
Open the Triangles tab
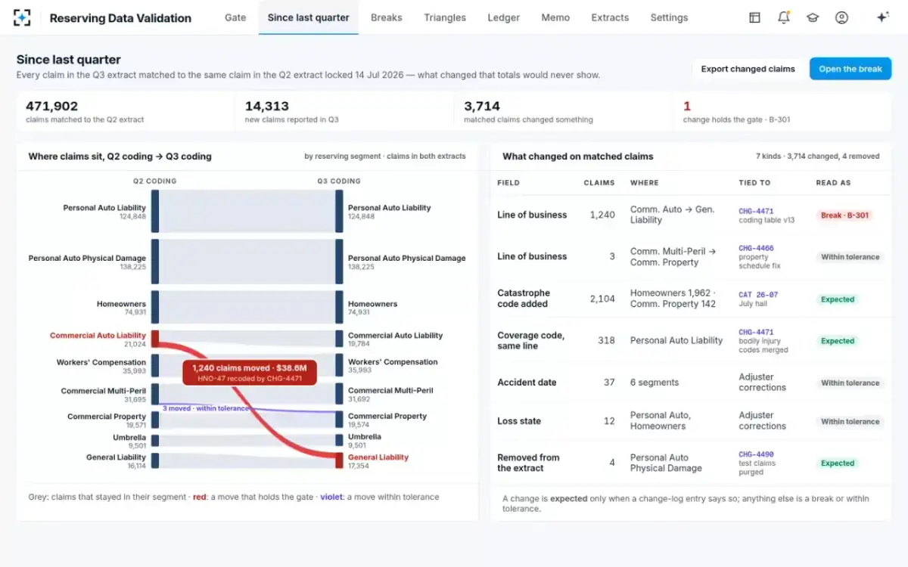click(445, 17)
